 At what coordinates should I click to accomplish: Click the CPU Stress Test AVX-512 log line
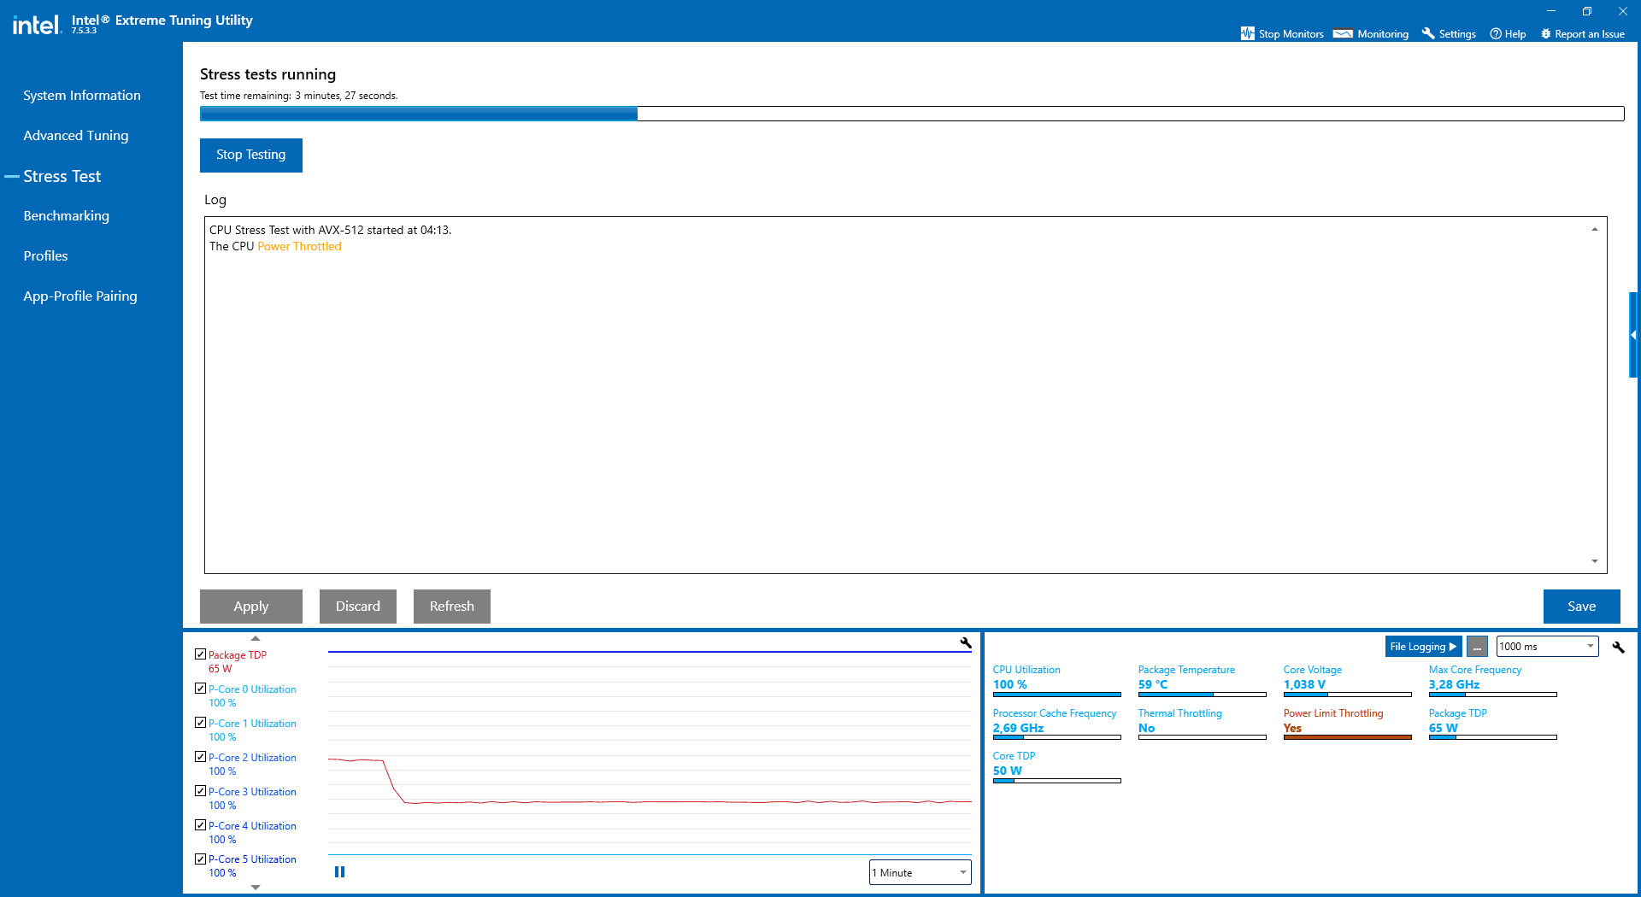tap(330, 230)
